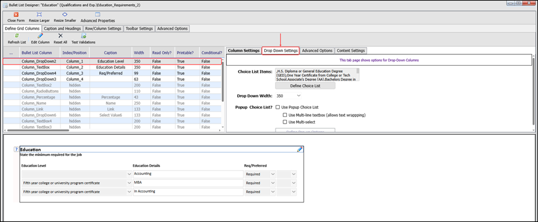Toggle Use Multi-select checkbox

click(x=285, y=122)
